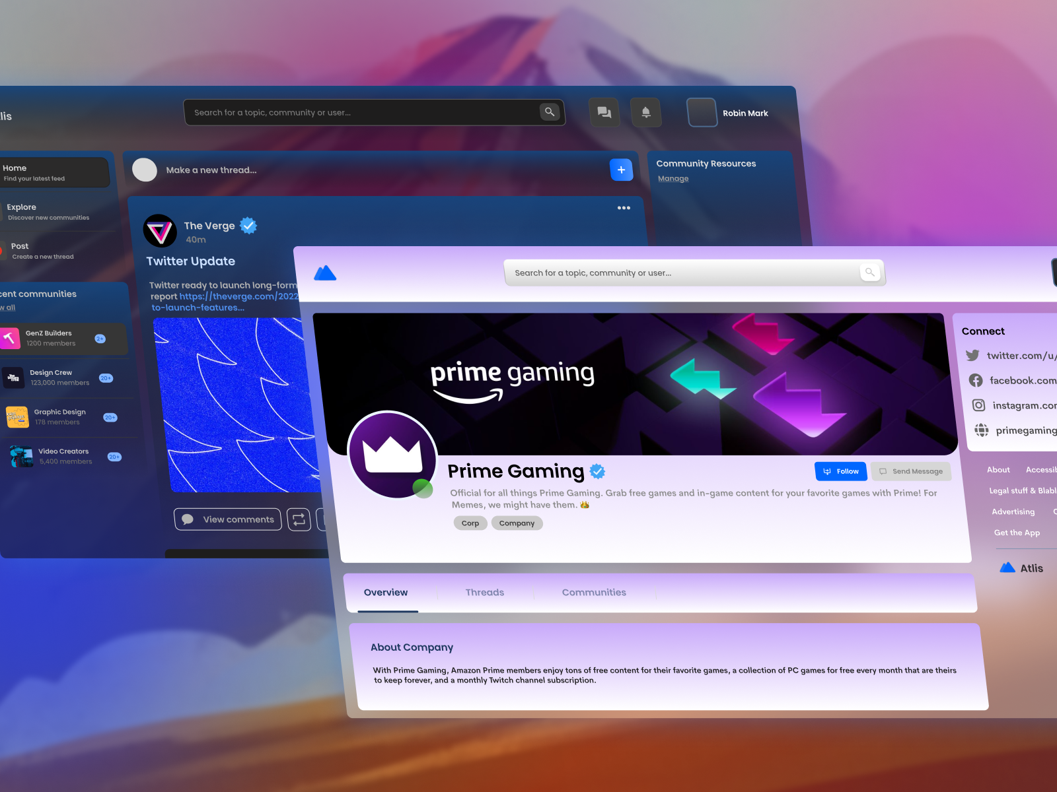Click the 'Video Creators' community name

(63, 451)
